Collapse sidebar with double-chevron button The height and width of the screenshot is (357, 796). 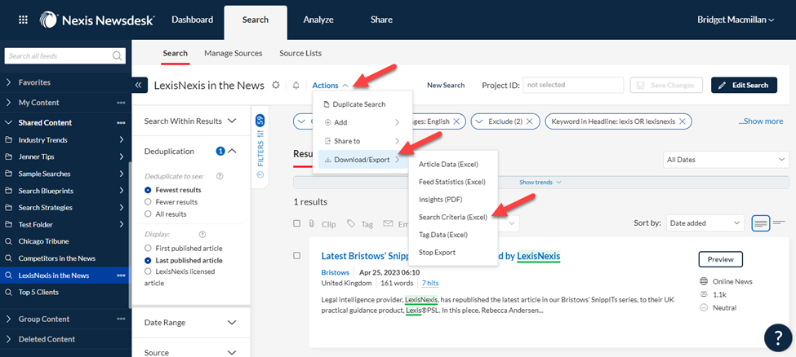pos(139,86)
